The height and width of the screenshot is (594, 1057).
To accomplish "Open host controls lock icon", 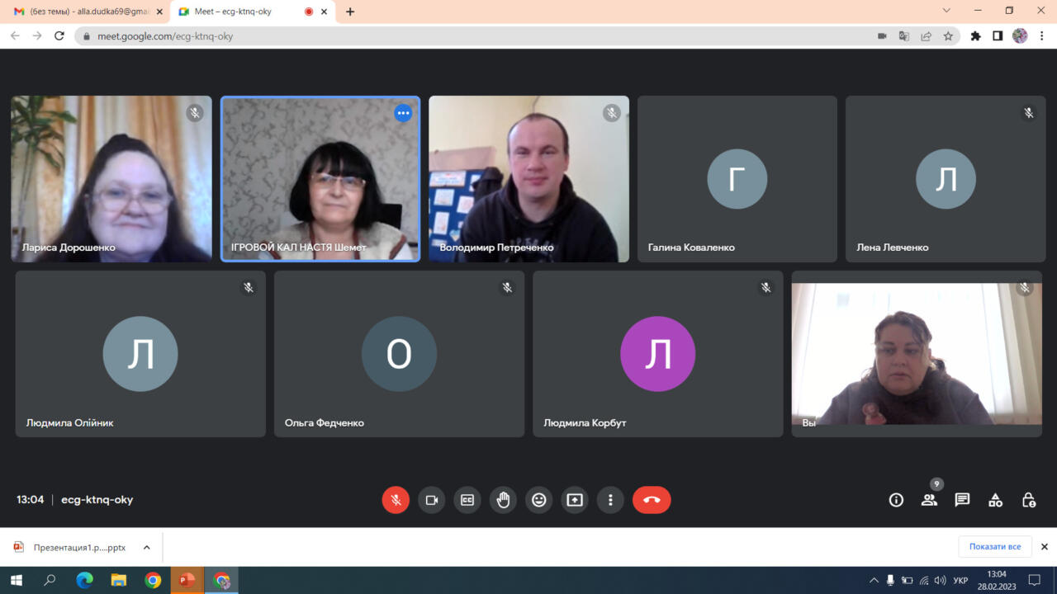I will click(1028, 500).
